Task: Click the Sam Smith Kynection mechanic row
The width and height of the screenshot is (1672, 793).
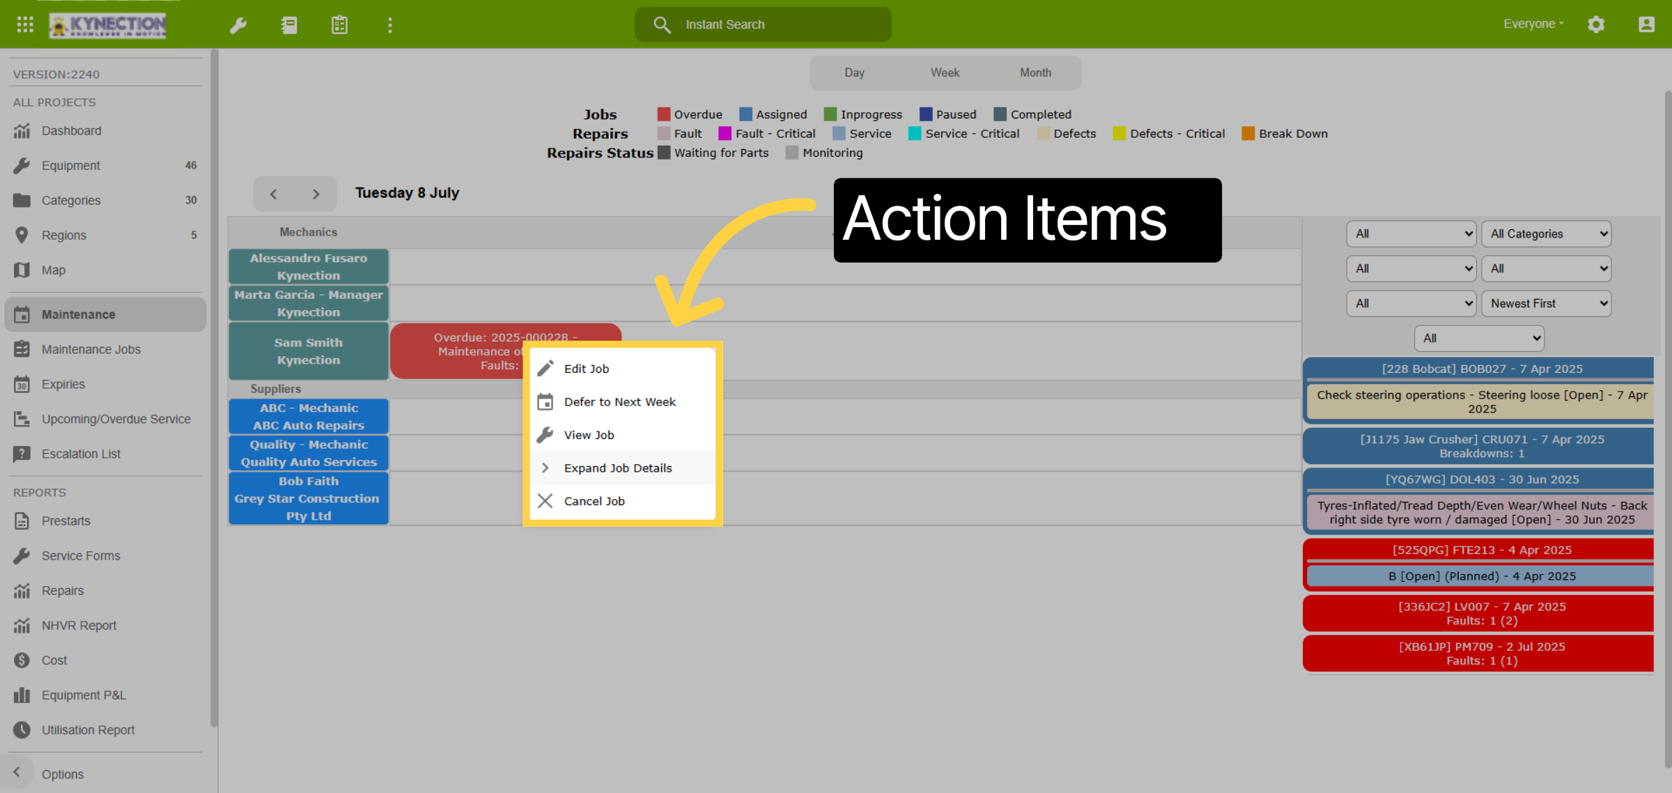Action: (309, 351)
